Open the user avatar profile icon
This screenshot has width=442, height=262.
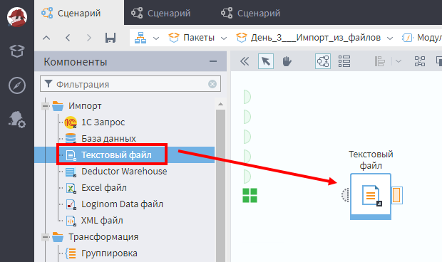click(x=17, y=17)
